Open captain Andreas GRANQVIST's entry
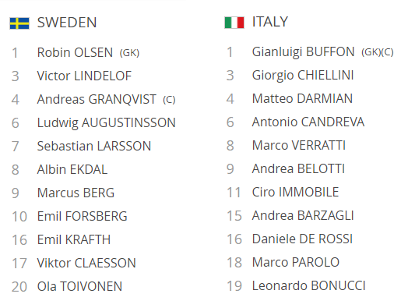The height and width of the screenshot is (308, 408). [97, 99]
